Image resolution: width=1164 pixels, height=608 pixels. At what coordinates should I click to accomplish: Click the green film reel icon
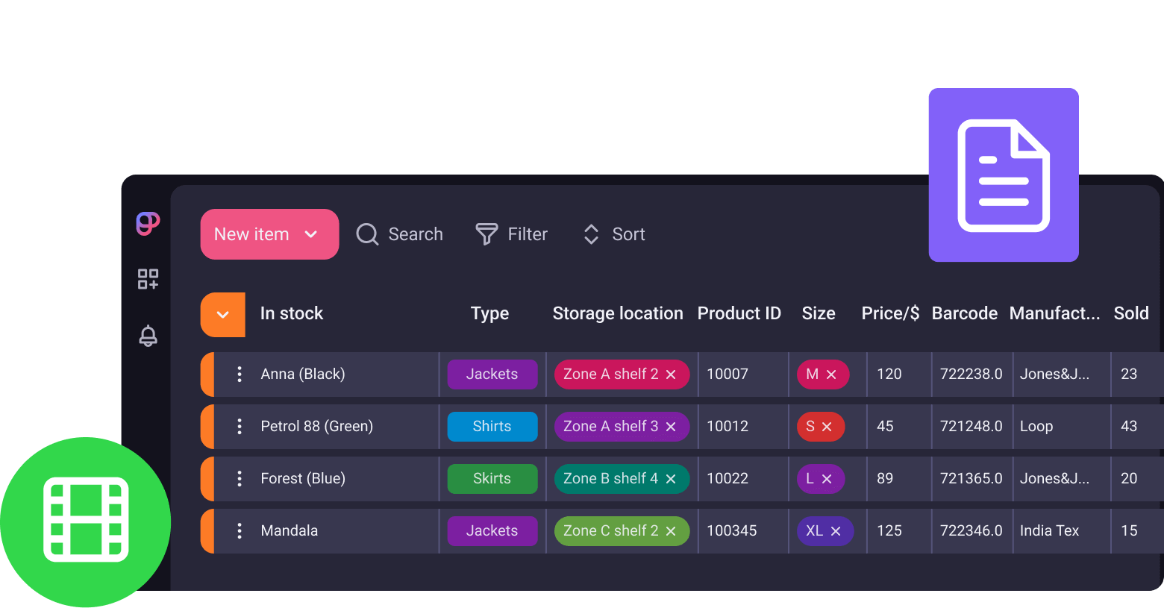[84, 520]
